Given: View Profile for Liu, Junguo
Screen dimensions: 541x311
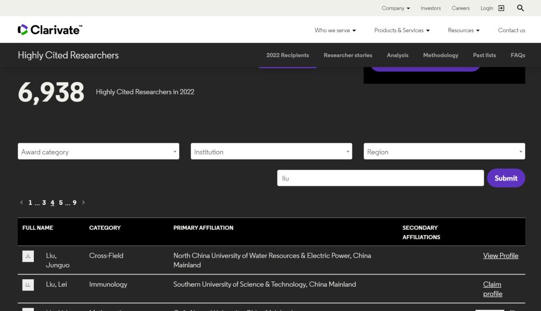Looking at the screenshot, I should pyautogui.click(x=501, y=256).
